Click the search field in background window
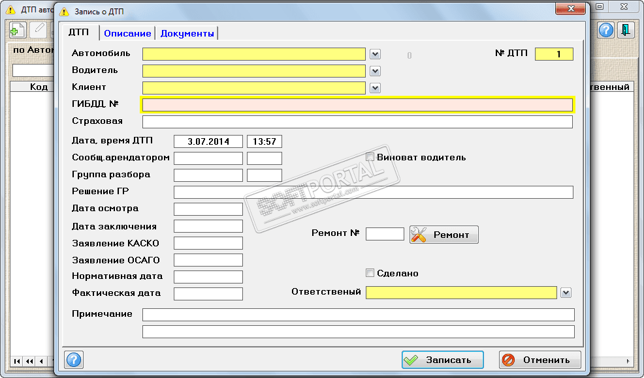 pos(33,70)
